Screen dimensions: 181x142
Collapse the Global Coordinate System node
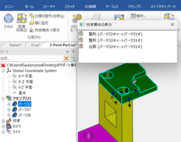[x=3, y=71]
